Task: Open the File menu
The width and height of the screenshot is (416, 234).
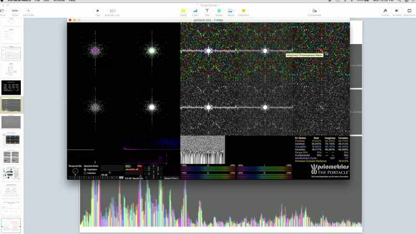Action: click(37, 1)
